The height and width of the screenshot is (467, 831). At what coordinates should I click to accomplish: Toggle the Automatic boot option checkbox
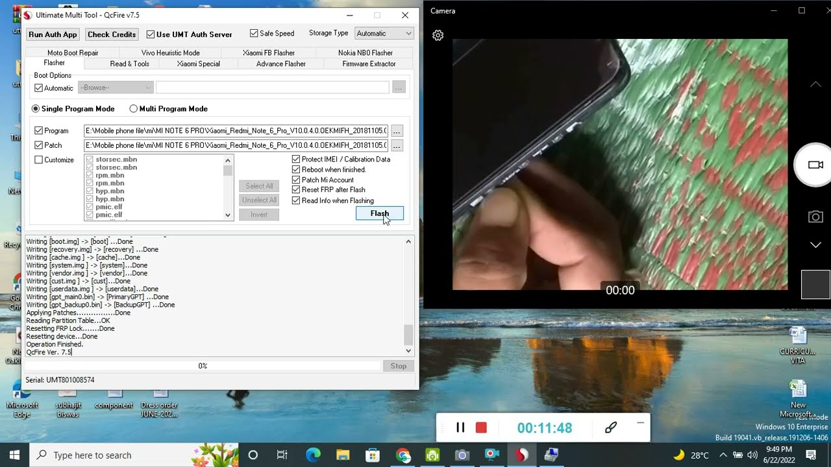[x=38, y=88]
